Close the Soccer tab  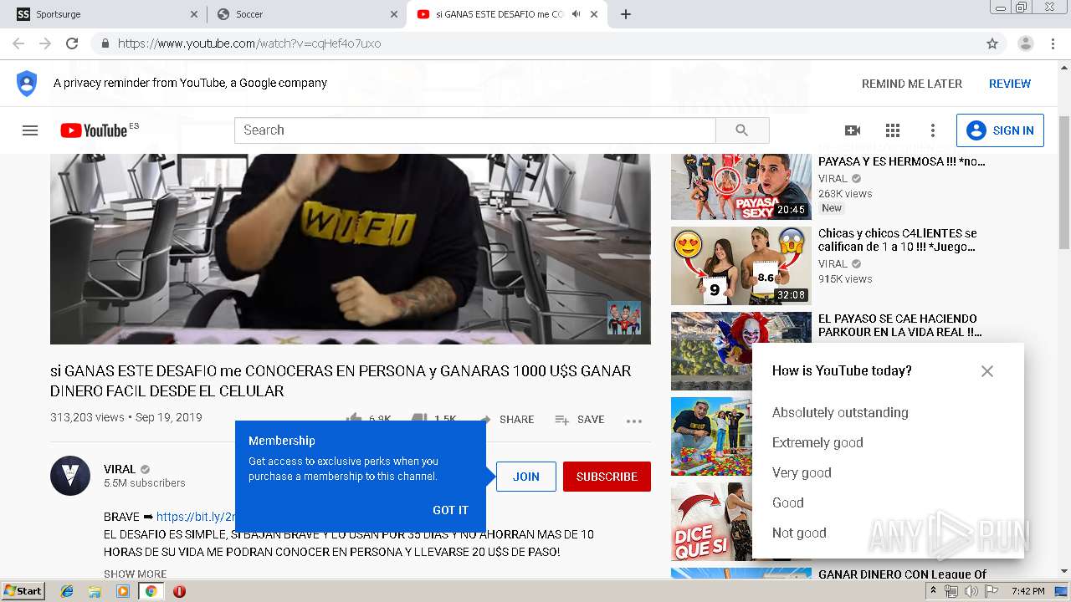394,14
